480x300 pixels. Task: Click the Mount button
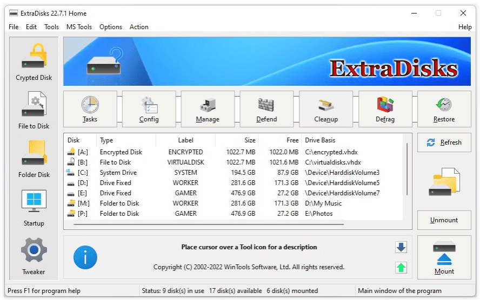pos(444,257)
